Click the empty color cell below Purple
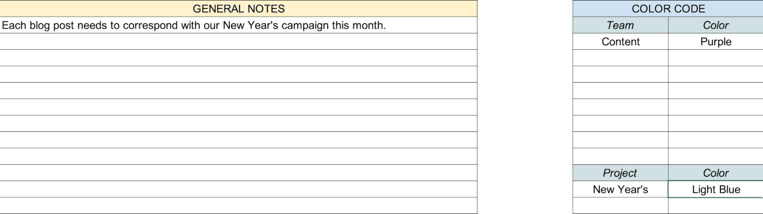The width and height of the screenshot is (763, 214). click(716, 58)
